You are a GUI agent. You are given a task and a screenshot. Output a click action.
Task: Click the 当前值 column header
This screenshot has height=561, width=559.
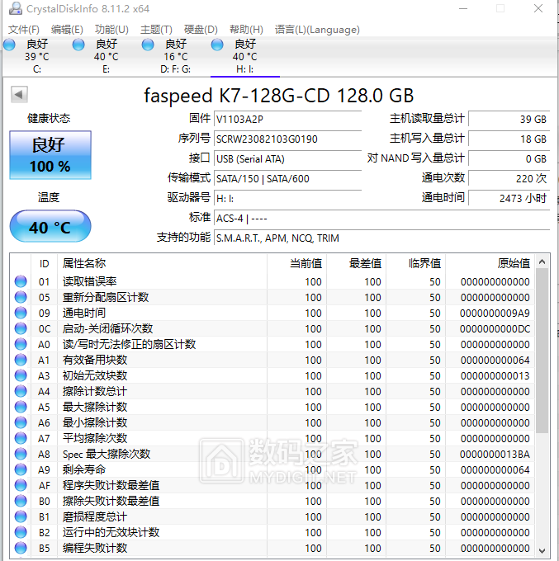(297, 264)
